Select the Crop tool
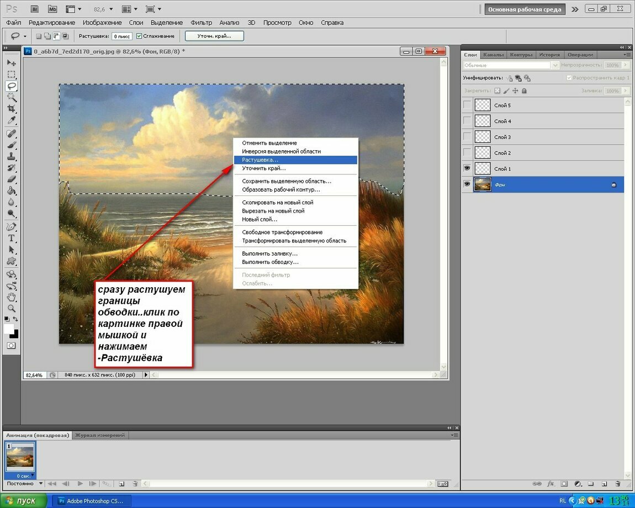The height and width of the screenshot is (508, 635). pos(12,109)
